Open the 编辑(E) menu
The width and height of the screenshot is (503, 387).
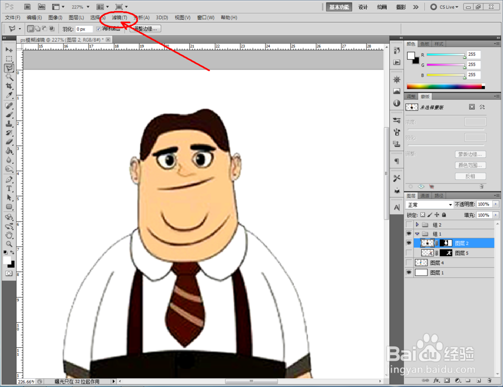(34, 17)
